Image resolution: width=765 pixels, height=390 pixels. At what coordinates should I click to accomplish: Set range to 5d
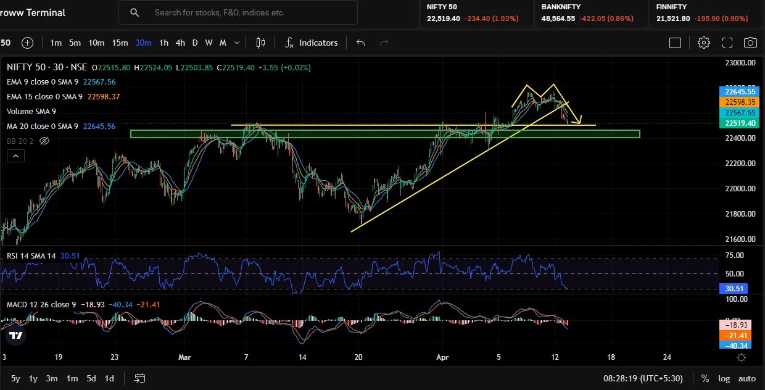[x=91, y=378]
